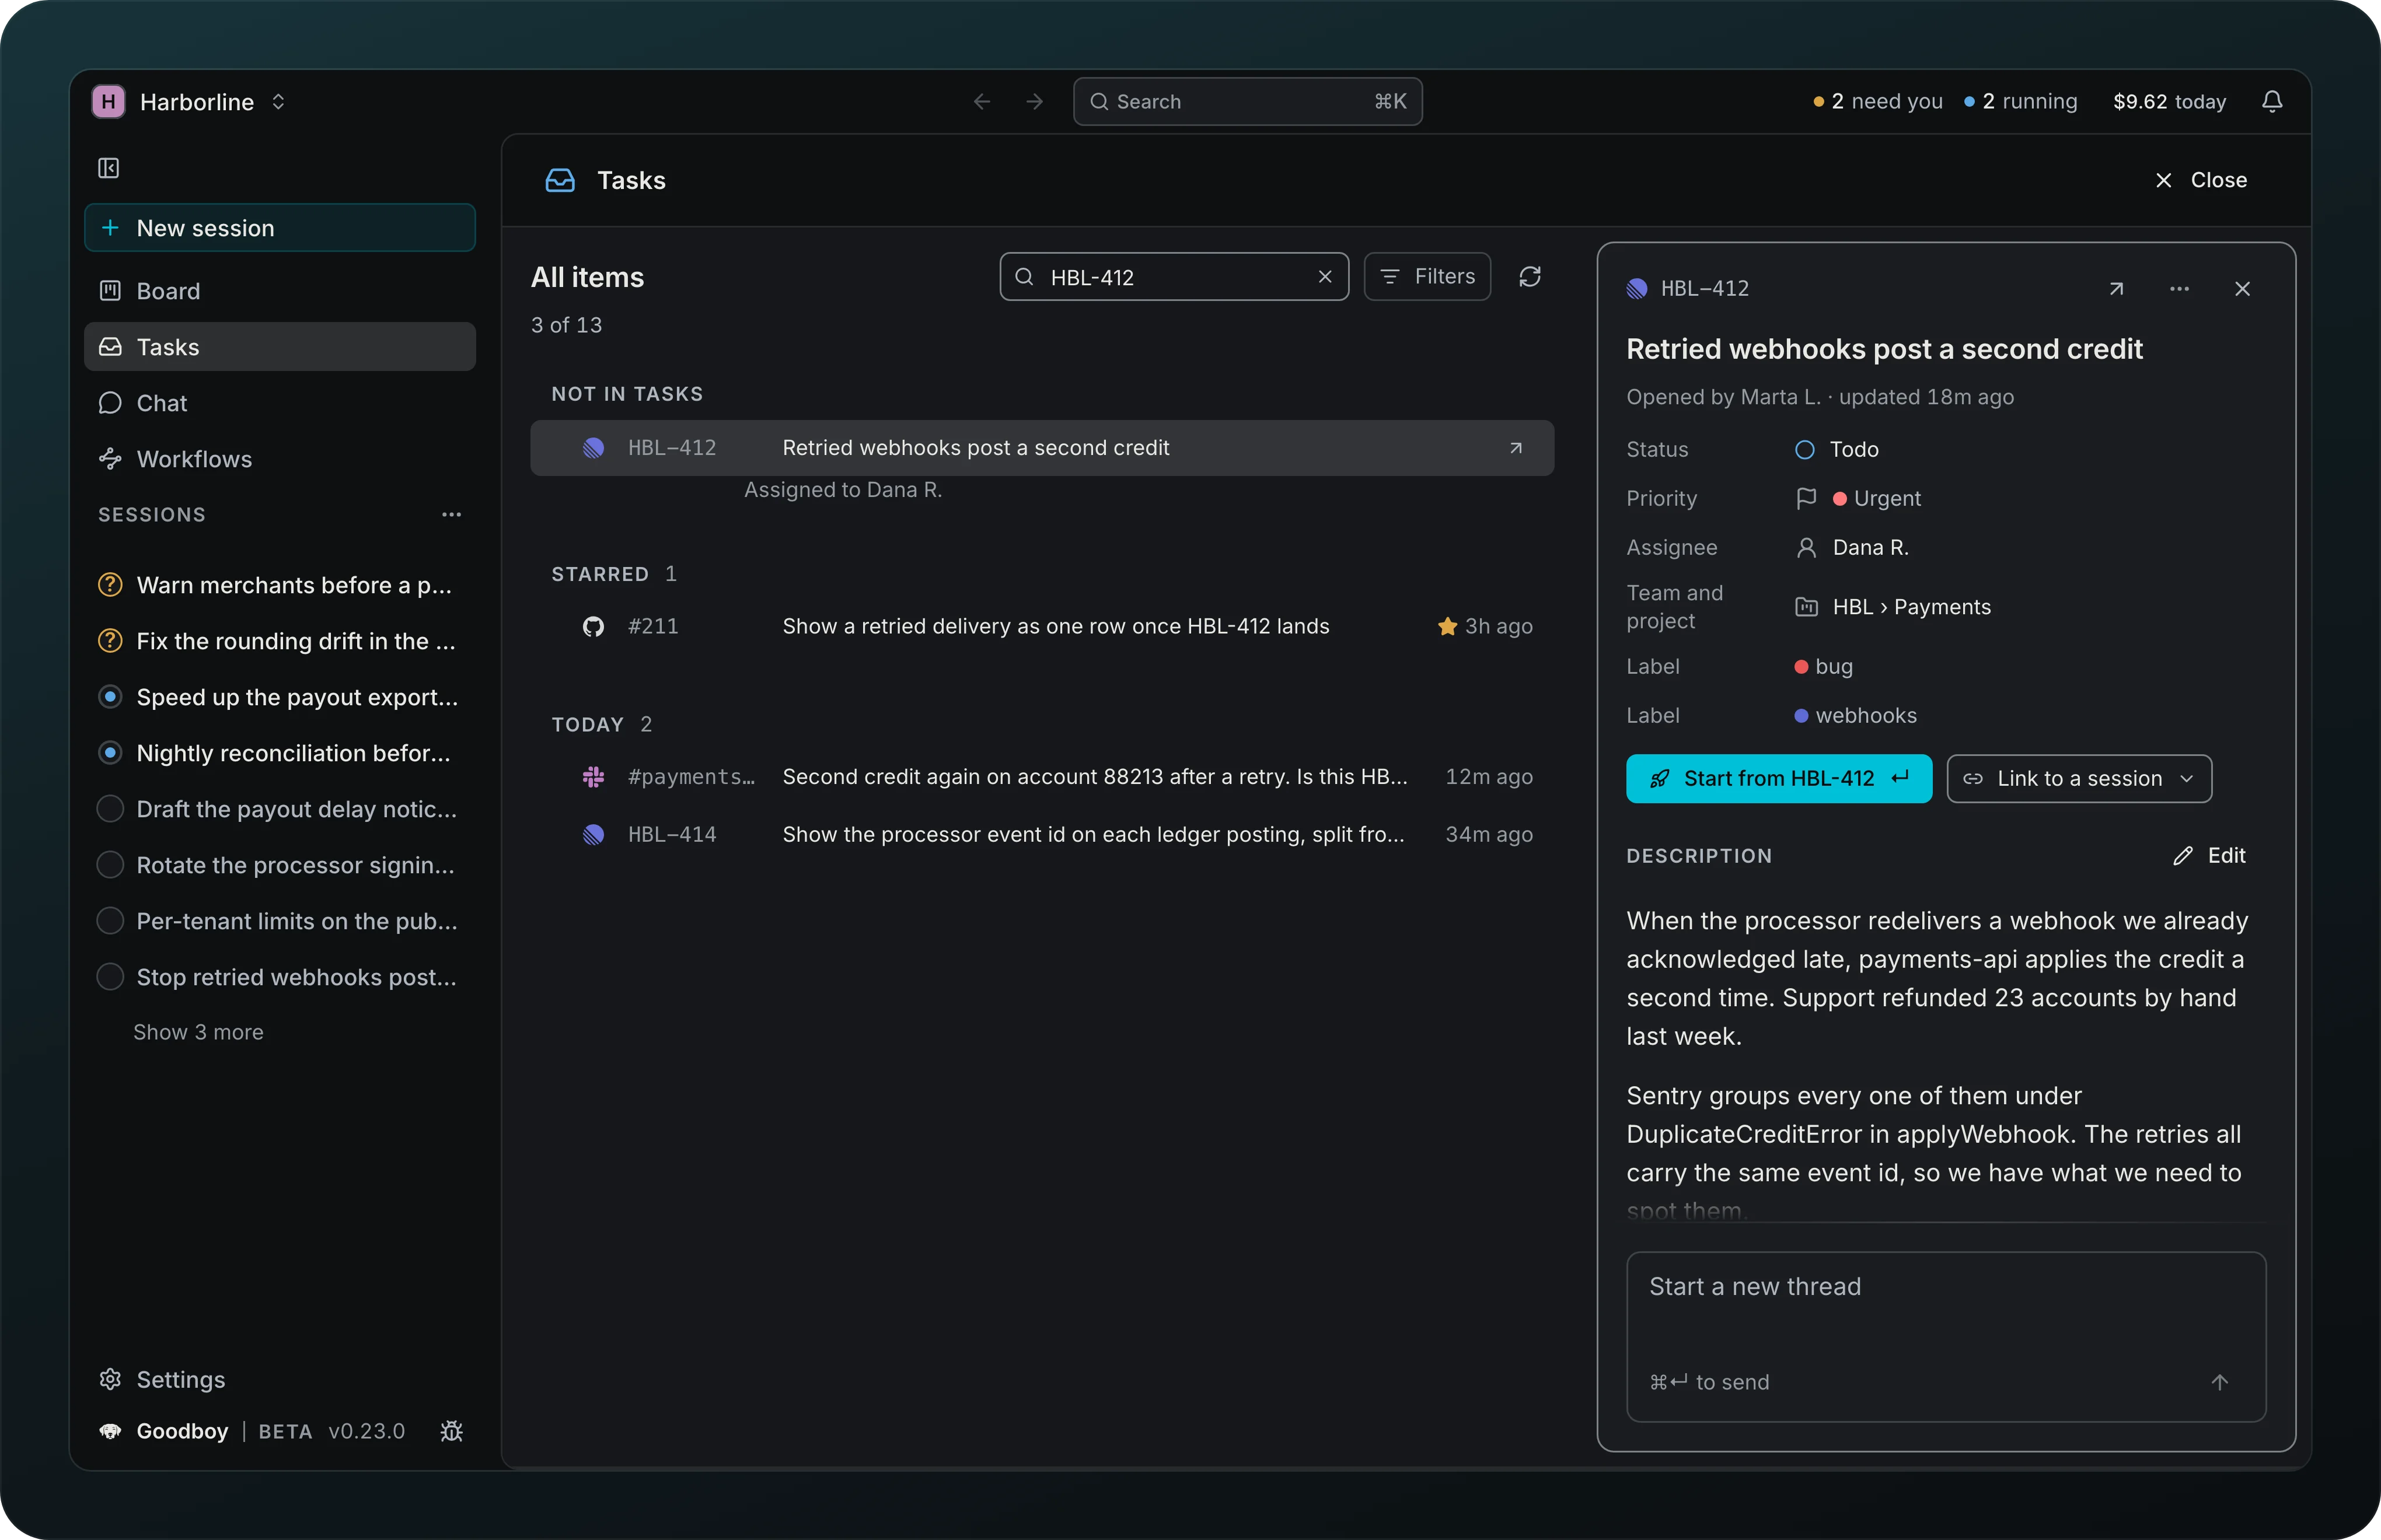Click the global Search field

pos(1248,102)
